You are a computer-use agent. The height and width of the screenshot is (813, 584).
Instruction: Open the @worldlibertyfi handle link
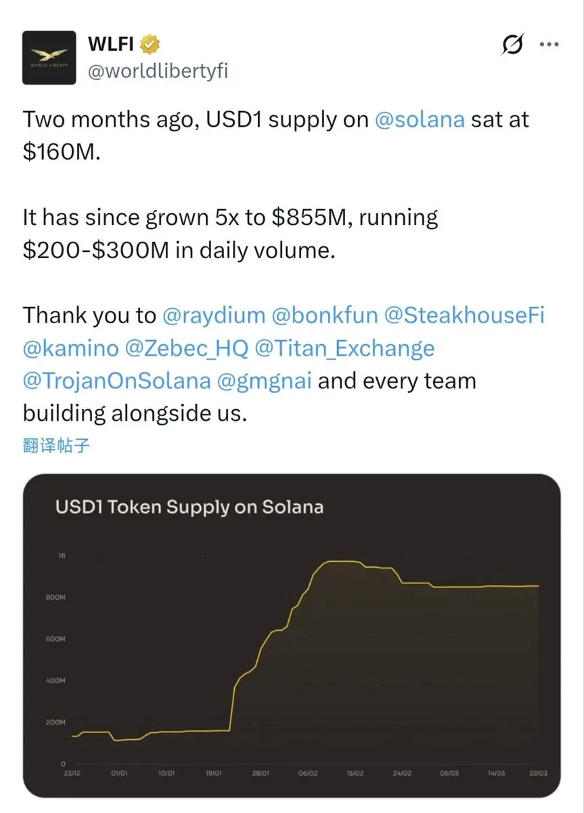158,72
